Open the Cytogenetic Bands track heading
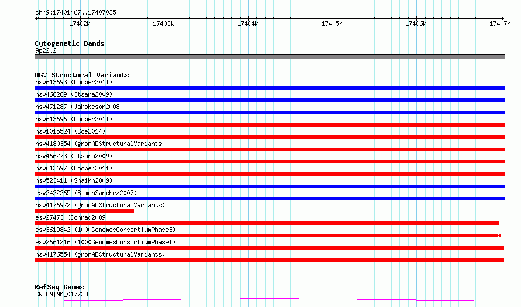The height and width of the screenshot is (307, 521). click(x=70, y=43)
